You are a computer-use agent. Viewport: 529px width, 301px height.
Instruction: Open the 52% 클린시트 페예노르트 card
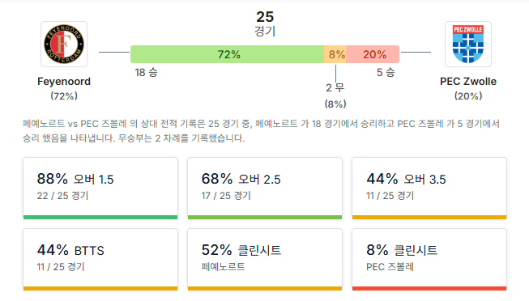click(265, 259)
